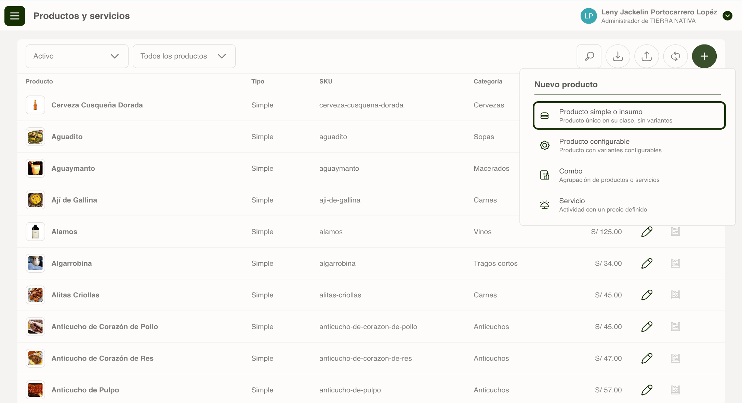Screen dimensions: 742x403
Task: Select Producto simple o insumo option
Action: click(629, 116)
